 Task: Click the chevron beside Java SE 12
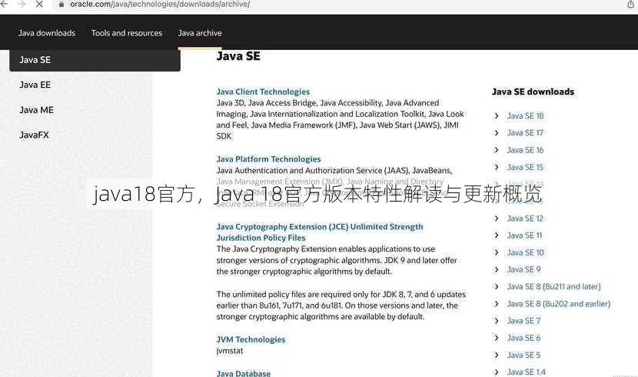point(497,219)
